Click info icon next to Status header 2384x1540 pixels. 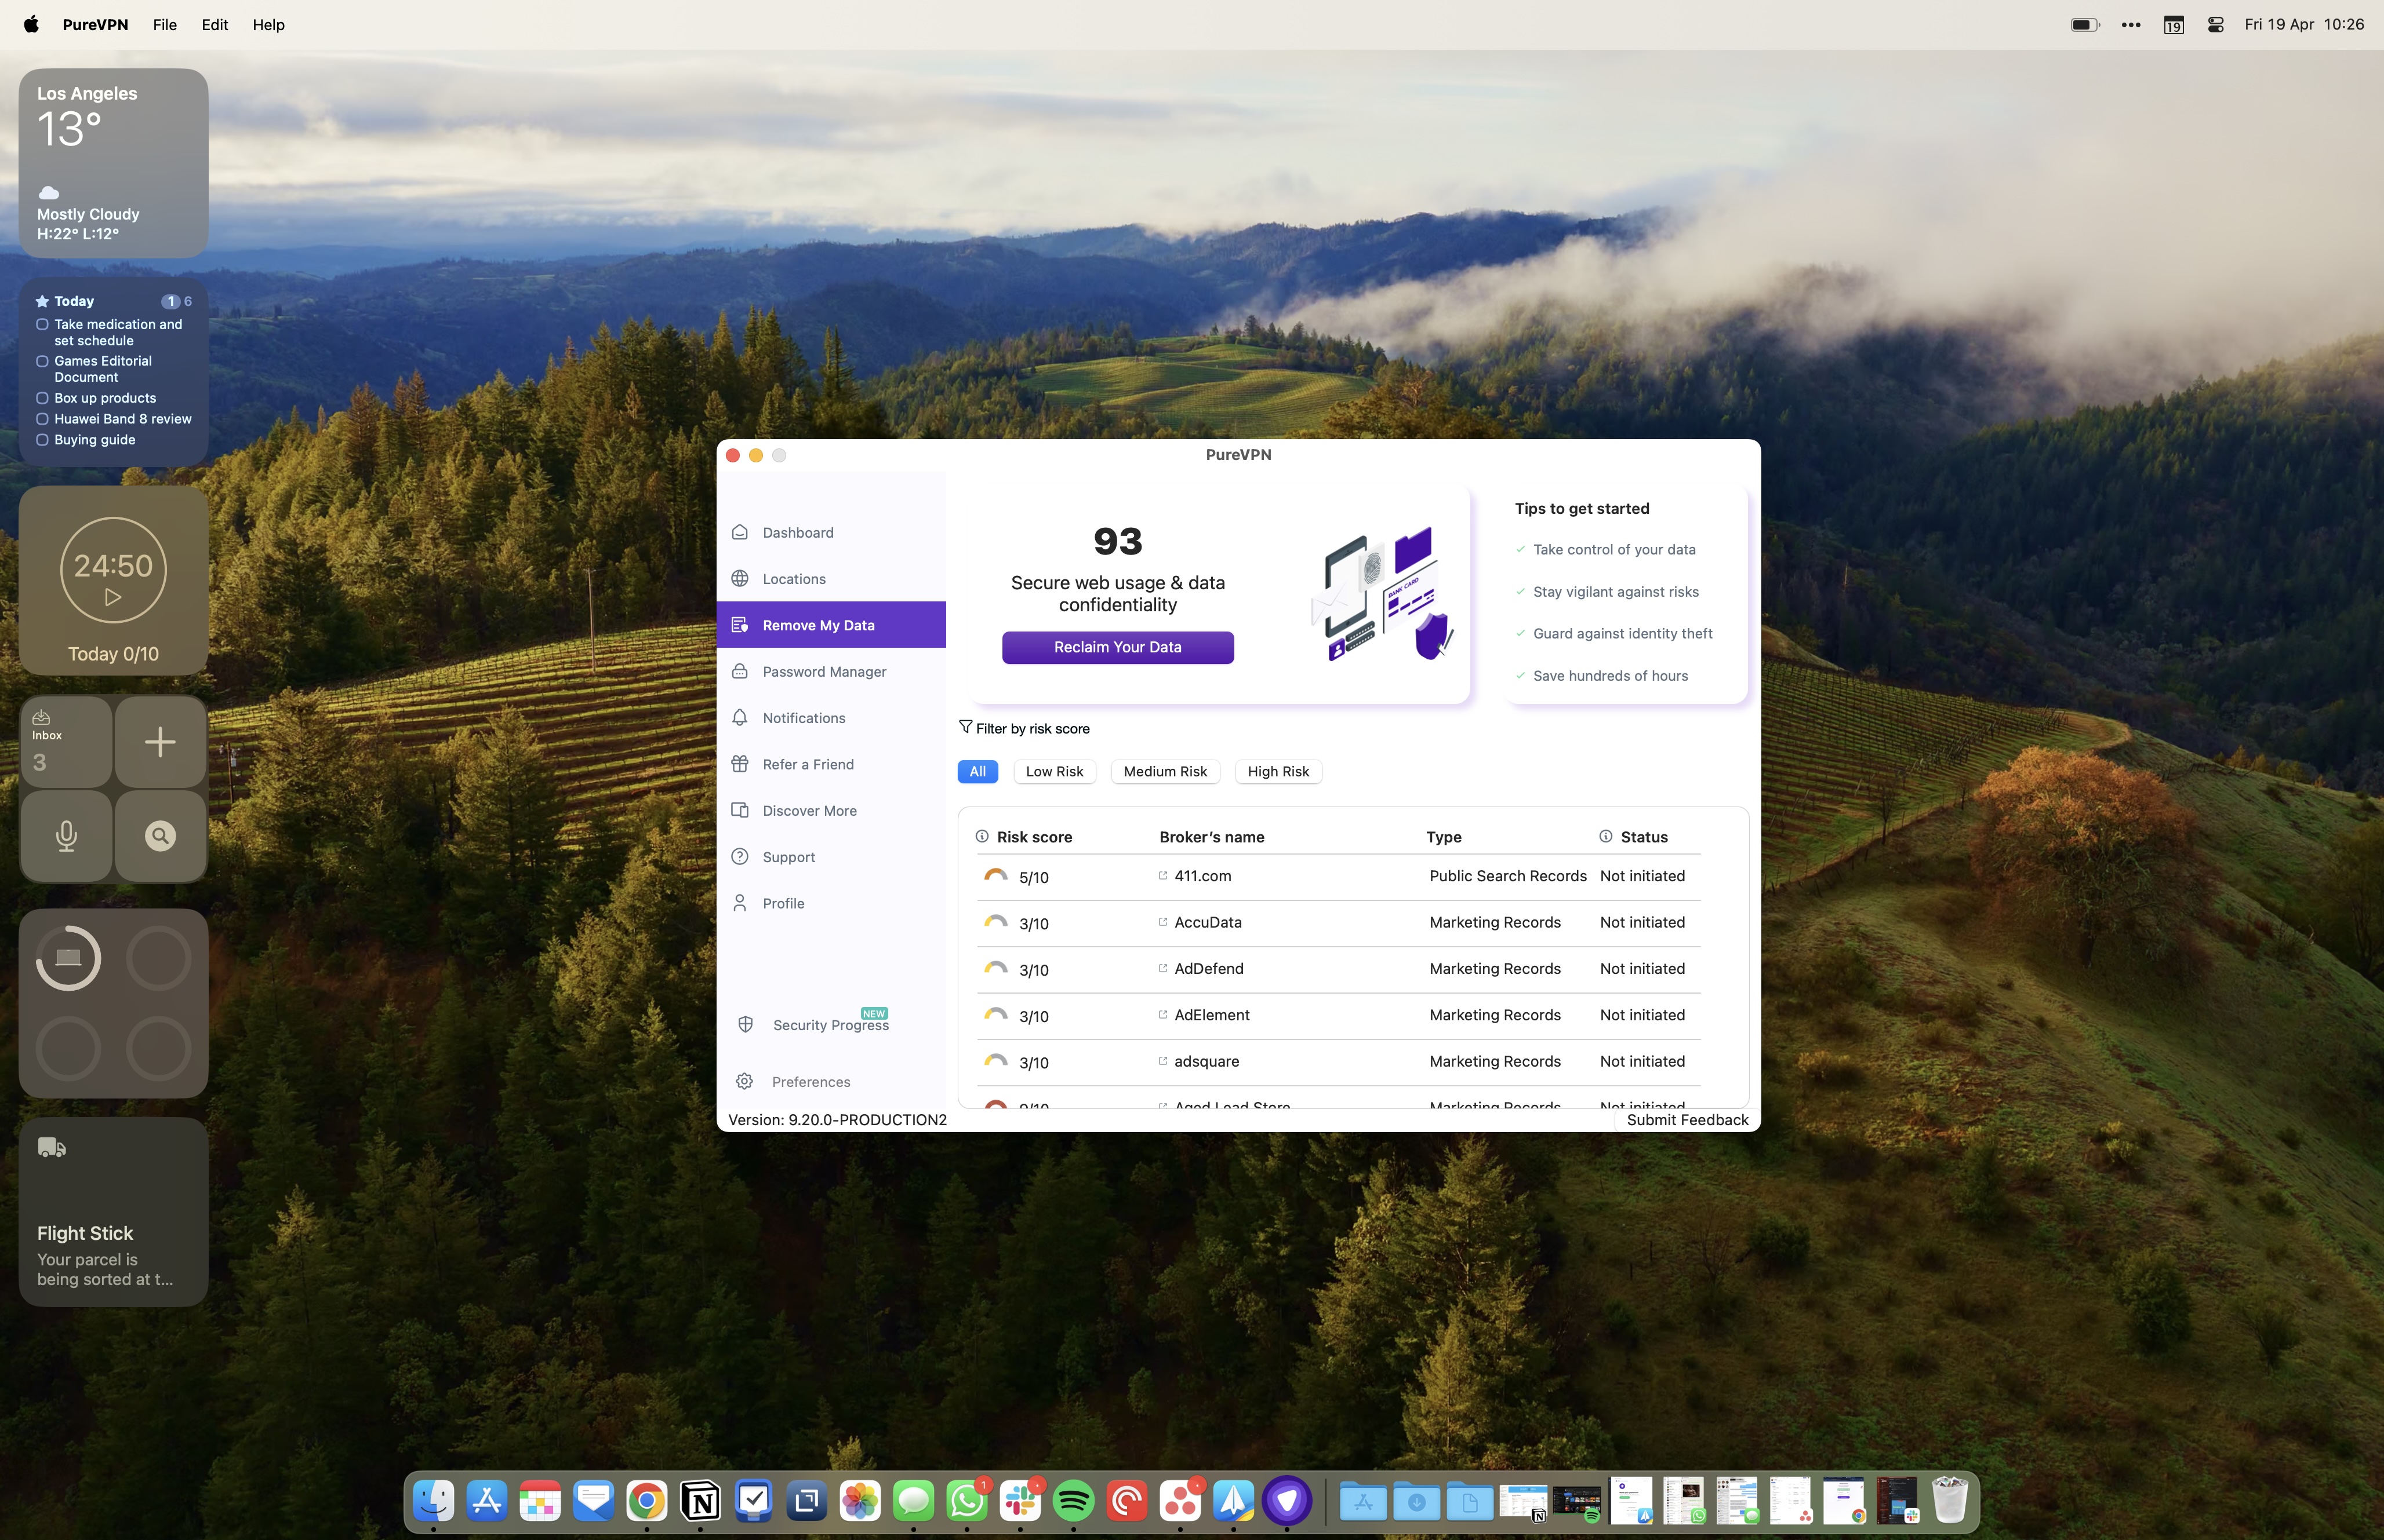1606,836
